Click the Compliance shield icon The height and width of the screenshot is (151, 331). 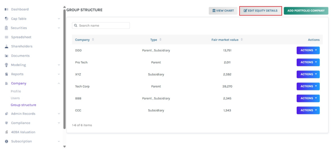click(x=6, y=123)
